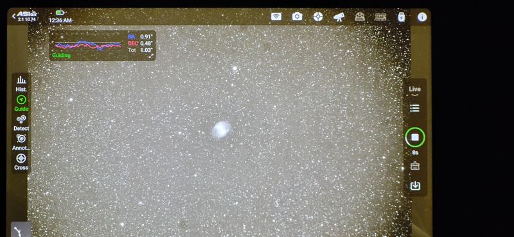
Task: Tap the nebula in the preview image
Action: pos(222,130)
